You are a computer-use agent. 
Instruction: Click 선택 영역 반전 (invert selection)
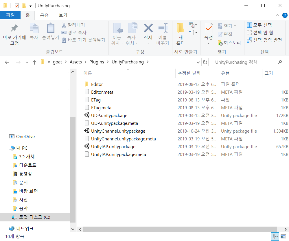click(264, 40)
